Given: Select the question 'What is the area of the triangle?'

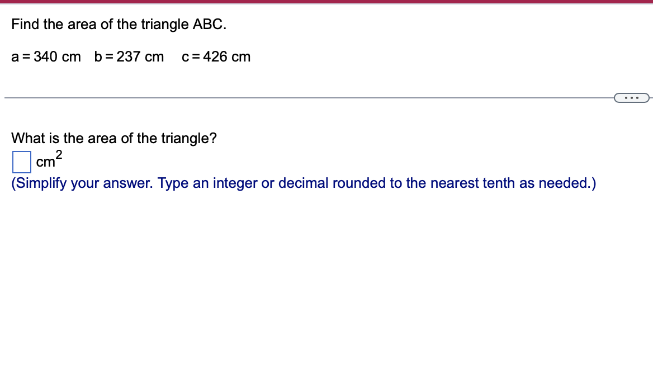Looking at the screenshot, I should pyautogui.click(x=113, y=138).
